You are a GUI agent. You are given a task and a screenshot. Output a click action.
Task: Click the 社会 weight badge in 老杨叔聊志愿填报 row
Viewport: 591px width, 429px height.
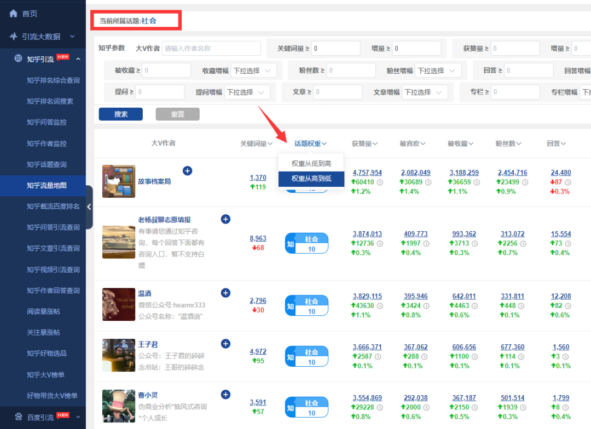306,244
